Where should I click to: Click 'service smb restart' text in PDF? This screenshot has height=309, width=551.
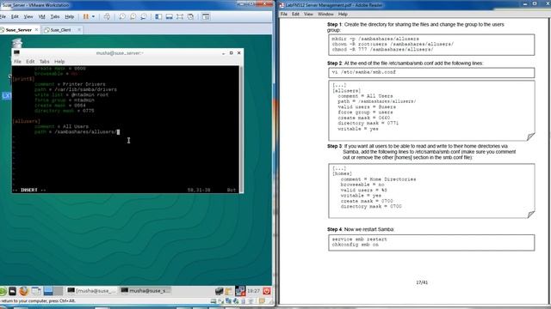359,239
